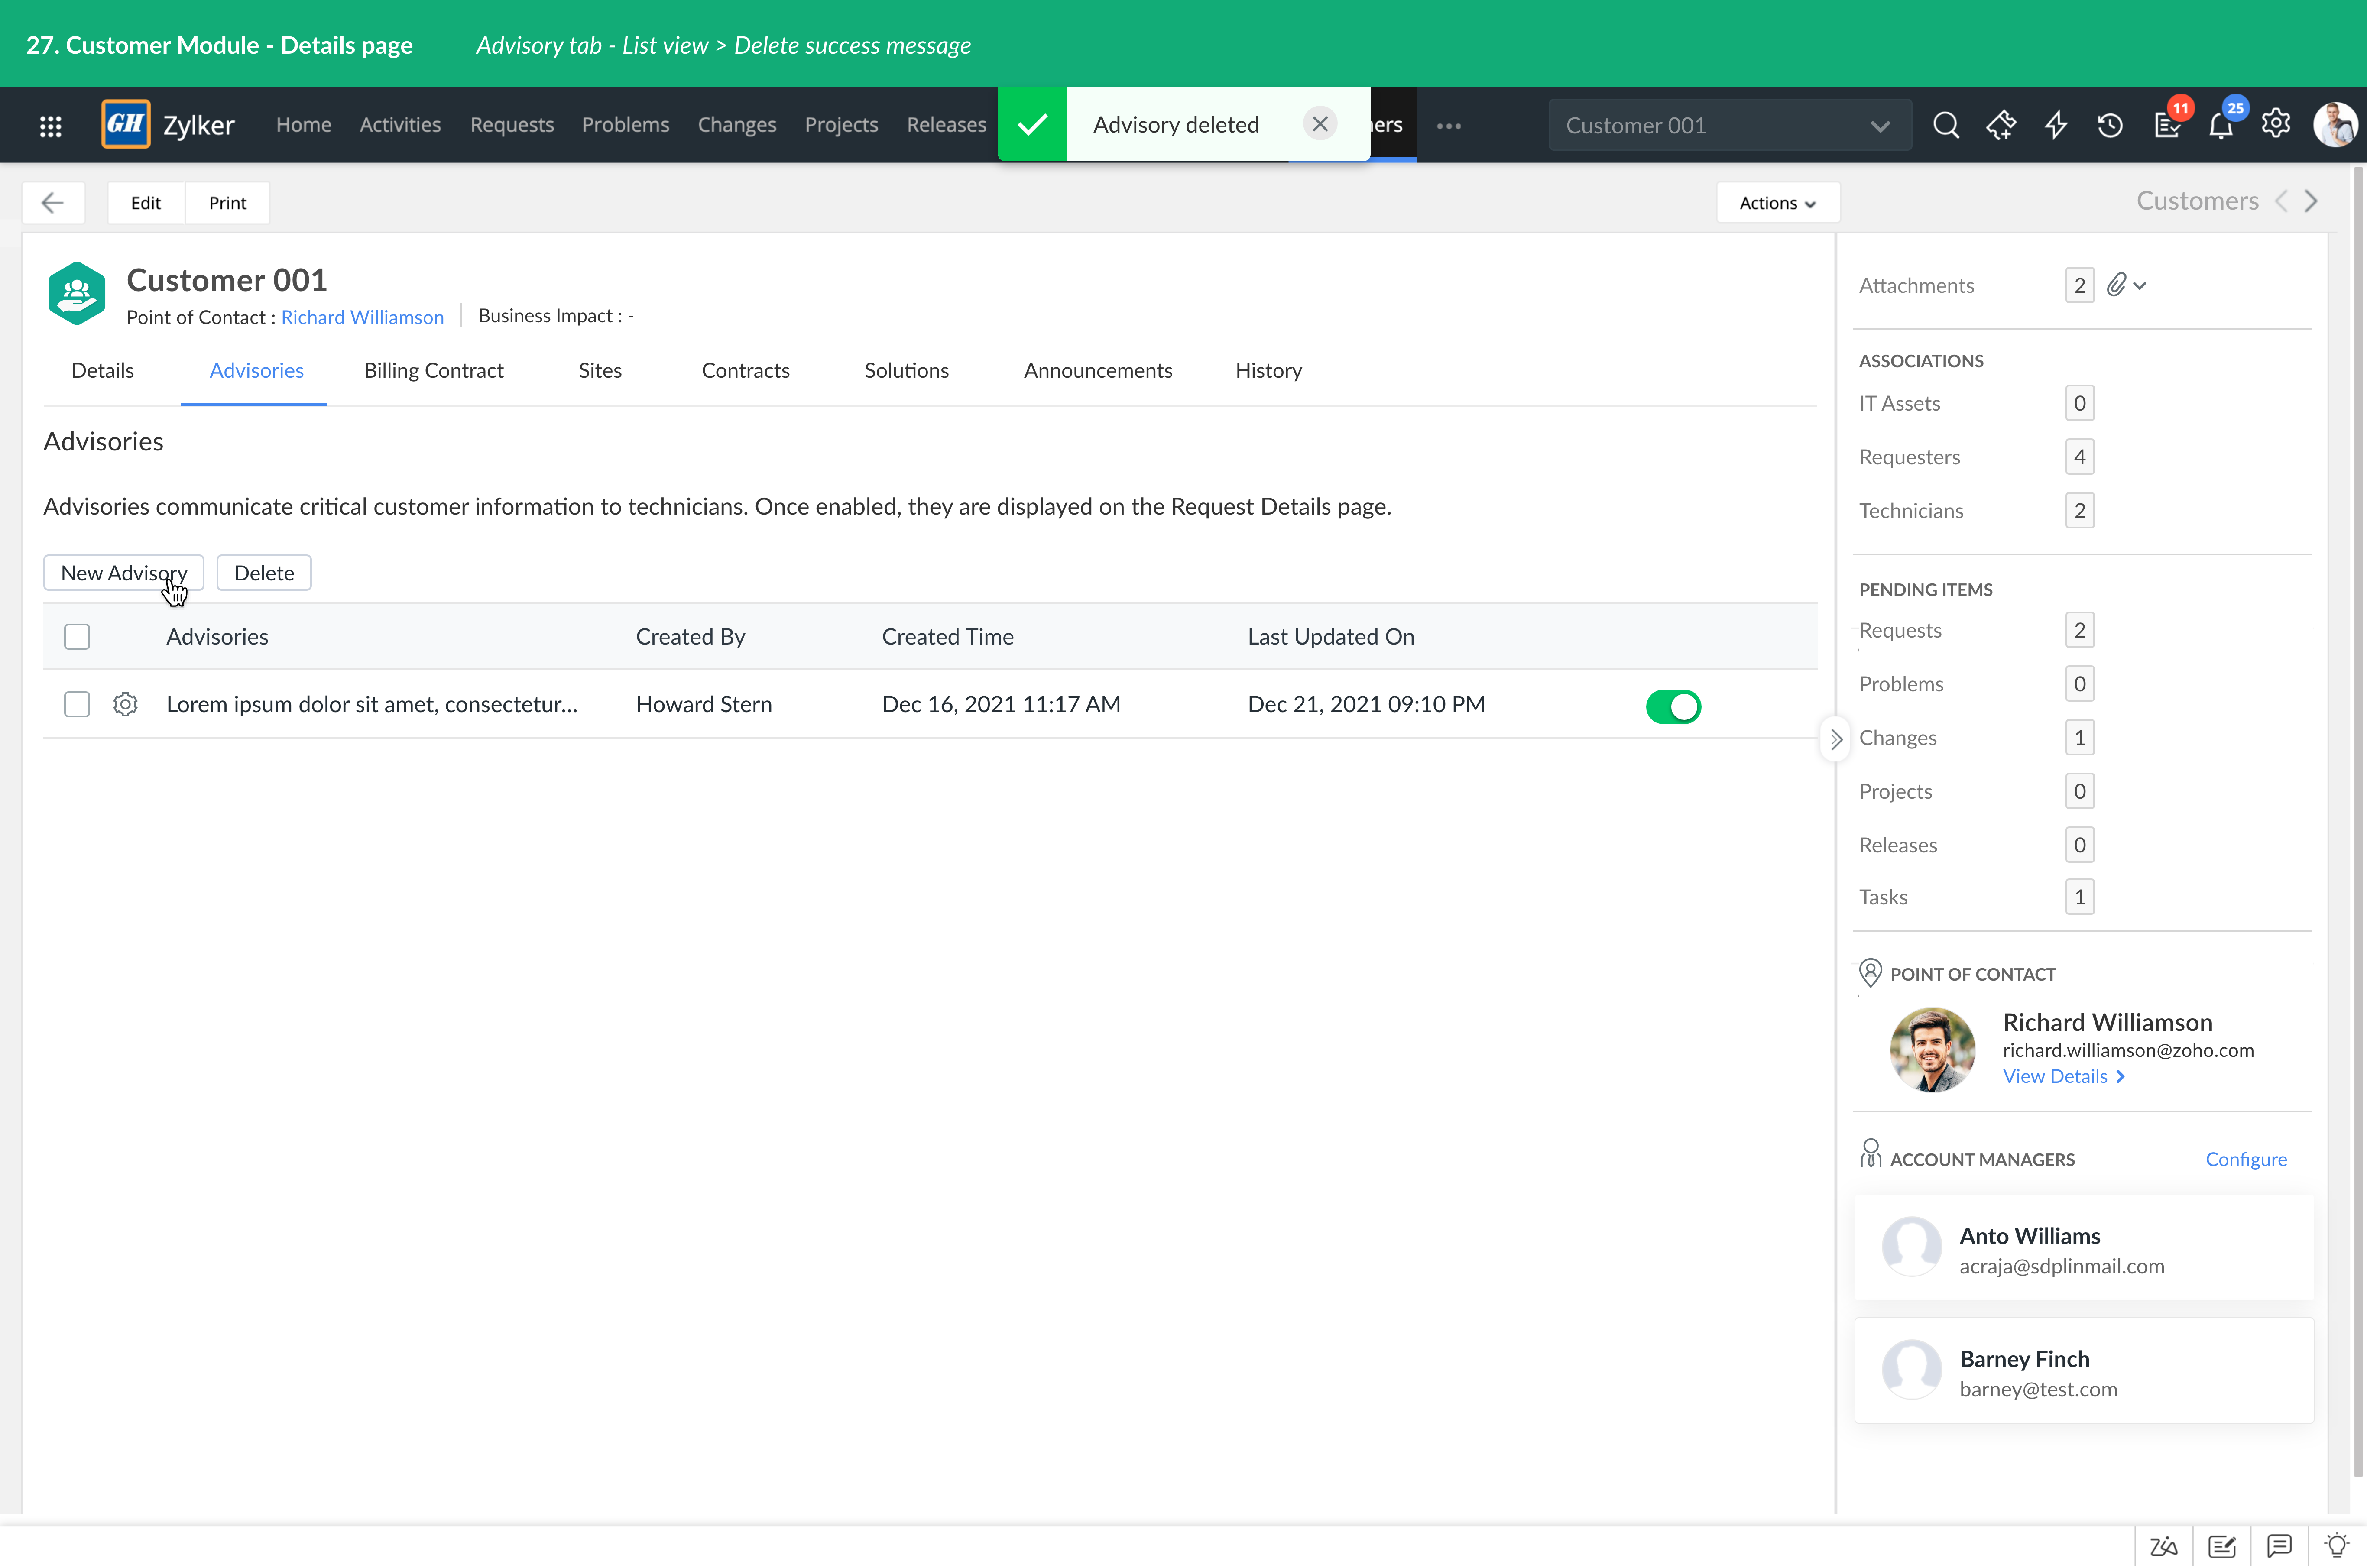The width and height of the screenshot is (2367, 1568).
Task: Open the Technicians association count
Action: tap(2079, 511)
